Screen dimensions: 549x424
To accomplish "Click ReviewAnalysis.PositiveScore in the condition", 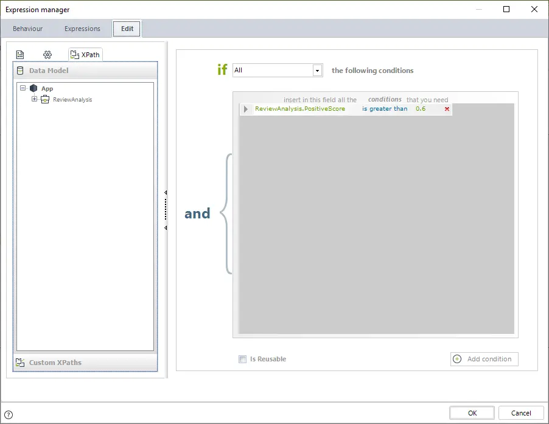I will point(300,109).
